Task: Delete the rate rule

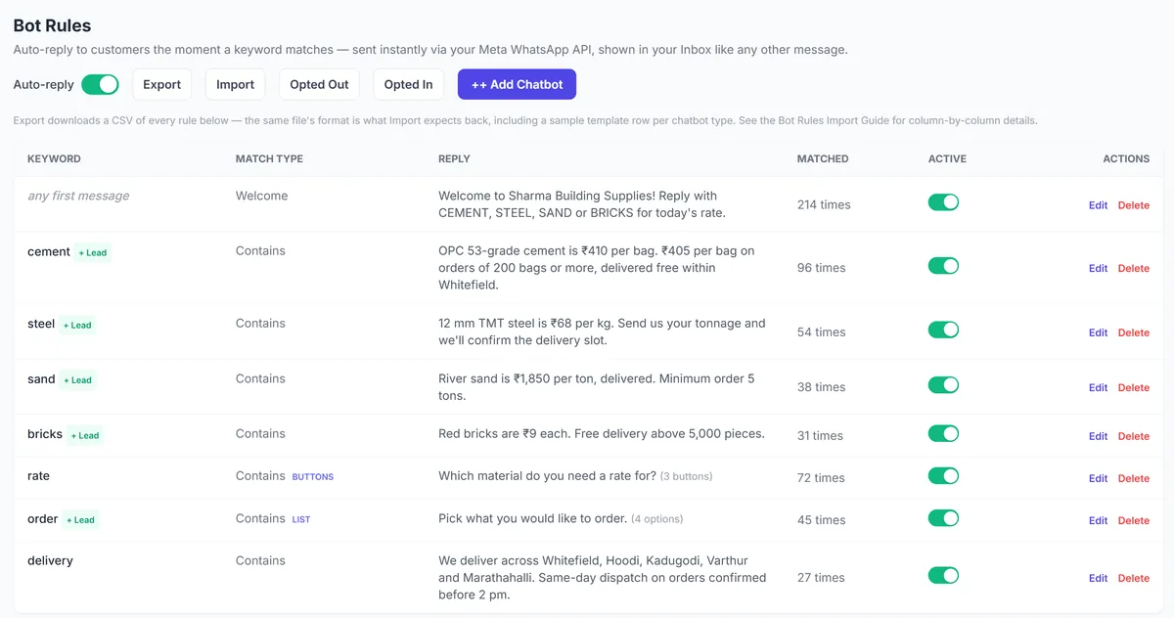Action: (1134, 478)
